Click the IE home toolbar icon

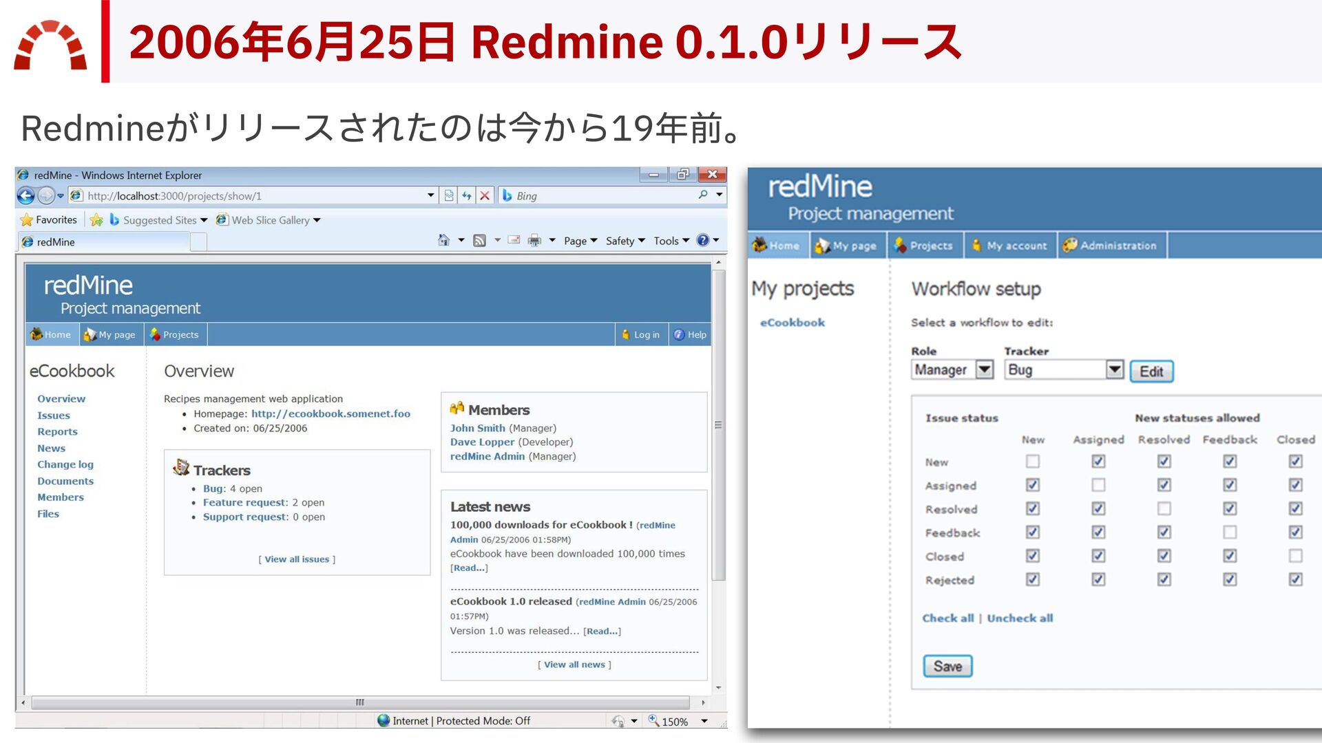pyautogui.click(x=444, y=240)
